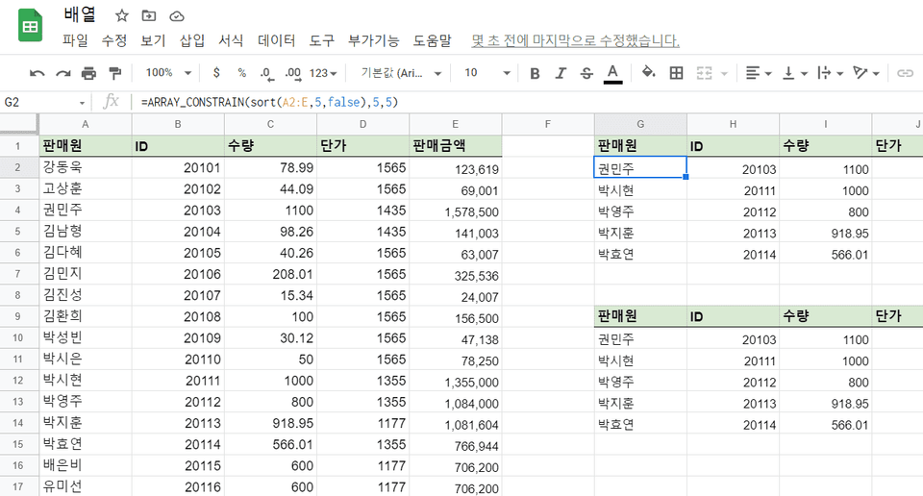923x496 pixels.
Task: Open the 도움말 menu
Action: pos(432,40)
